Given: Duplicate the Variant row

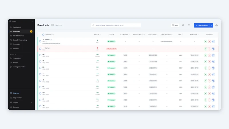Looking at the screenshot, I should [213, 49].
